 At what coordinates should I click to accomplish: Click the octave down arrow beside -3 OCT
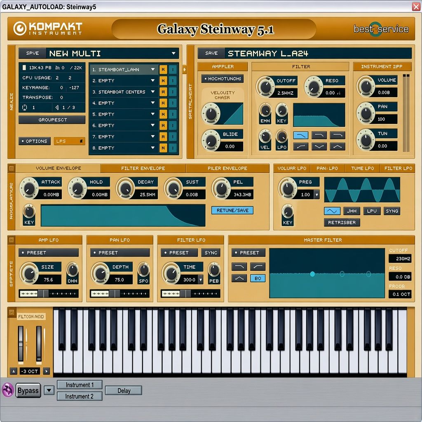click(x=14, y=371)
